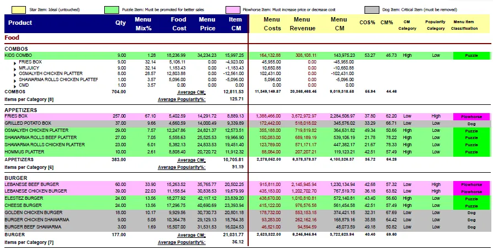Click the Qty column header

120,23
